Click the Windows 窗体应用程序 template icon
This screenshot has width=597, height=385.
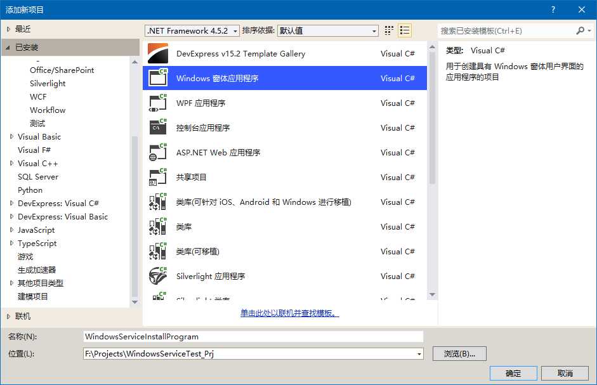click(157, 77)
